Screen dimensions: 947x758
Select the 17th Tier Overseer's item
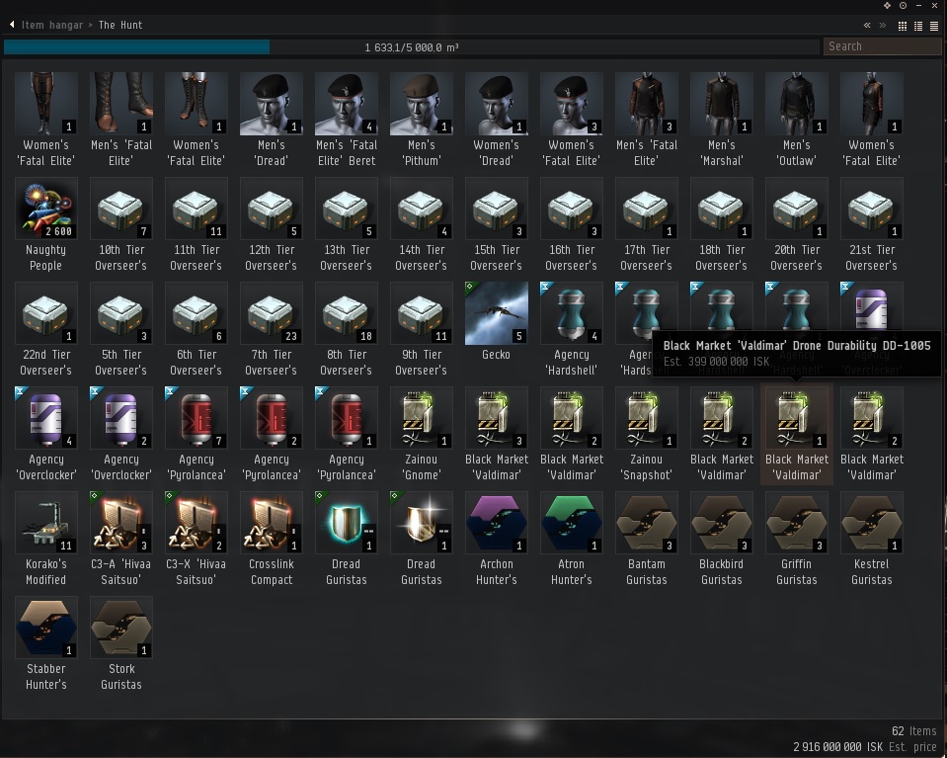click(x=646, y=225)
